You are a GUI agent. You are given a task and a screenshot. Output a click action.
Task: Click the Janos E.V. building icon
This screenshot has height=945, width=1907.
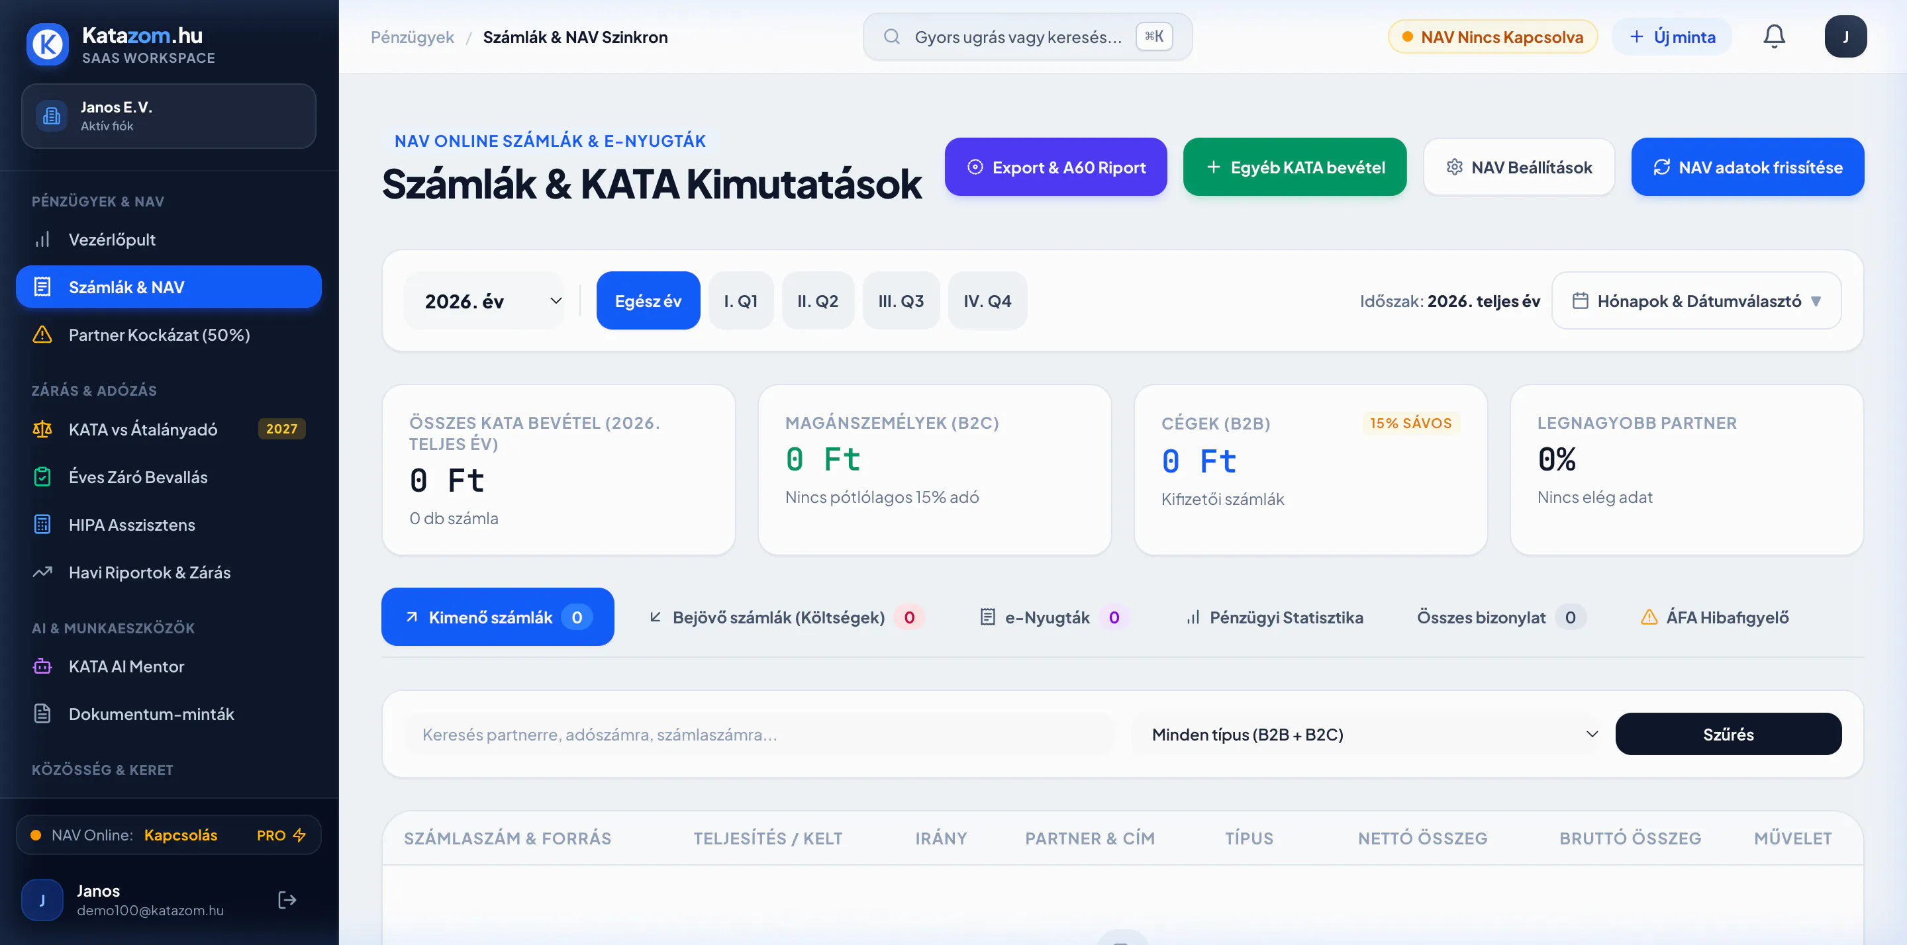(51, 116)
